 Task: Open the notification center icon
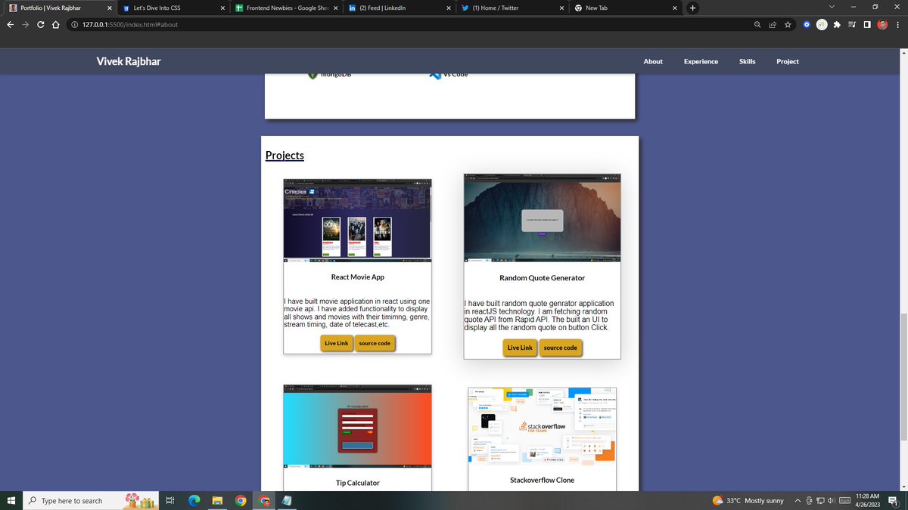point(893,500)
